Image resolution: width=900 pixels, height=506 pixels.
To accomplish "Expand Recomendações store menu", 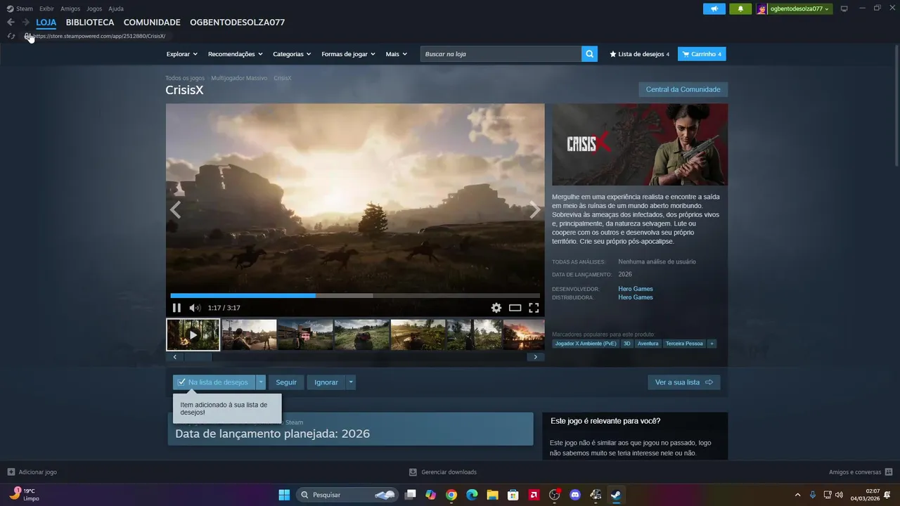I will coord(235,54).
